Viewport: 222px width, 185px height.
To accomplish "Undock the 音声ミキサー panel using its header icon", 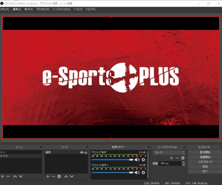I will [x=148, y=147].
